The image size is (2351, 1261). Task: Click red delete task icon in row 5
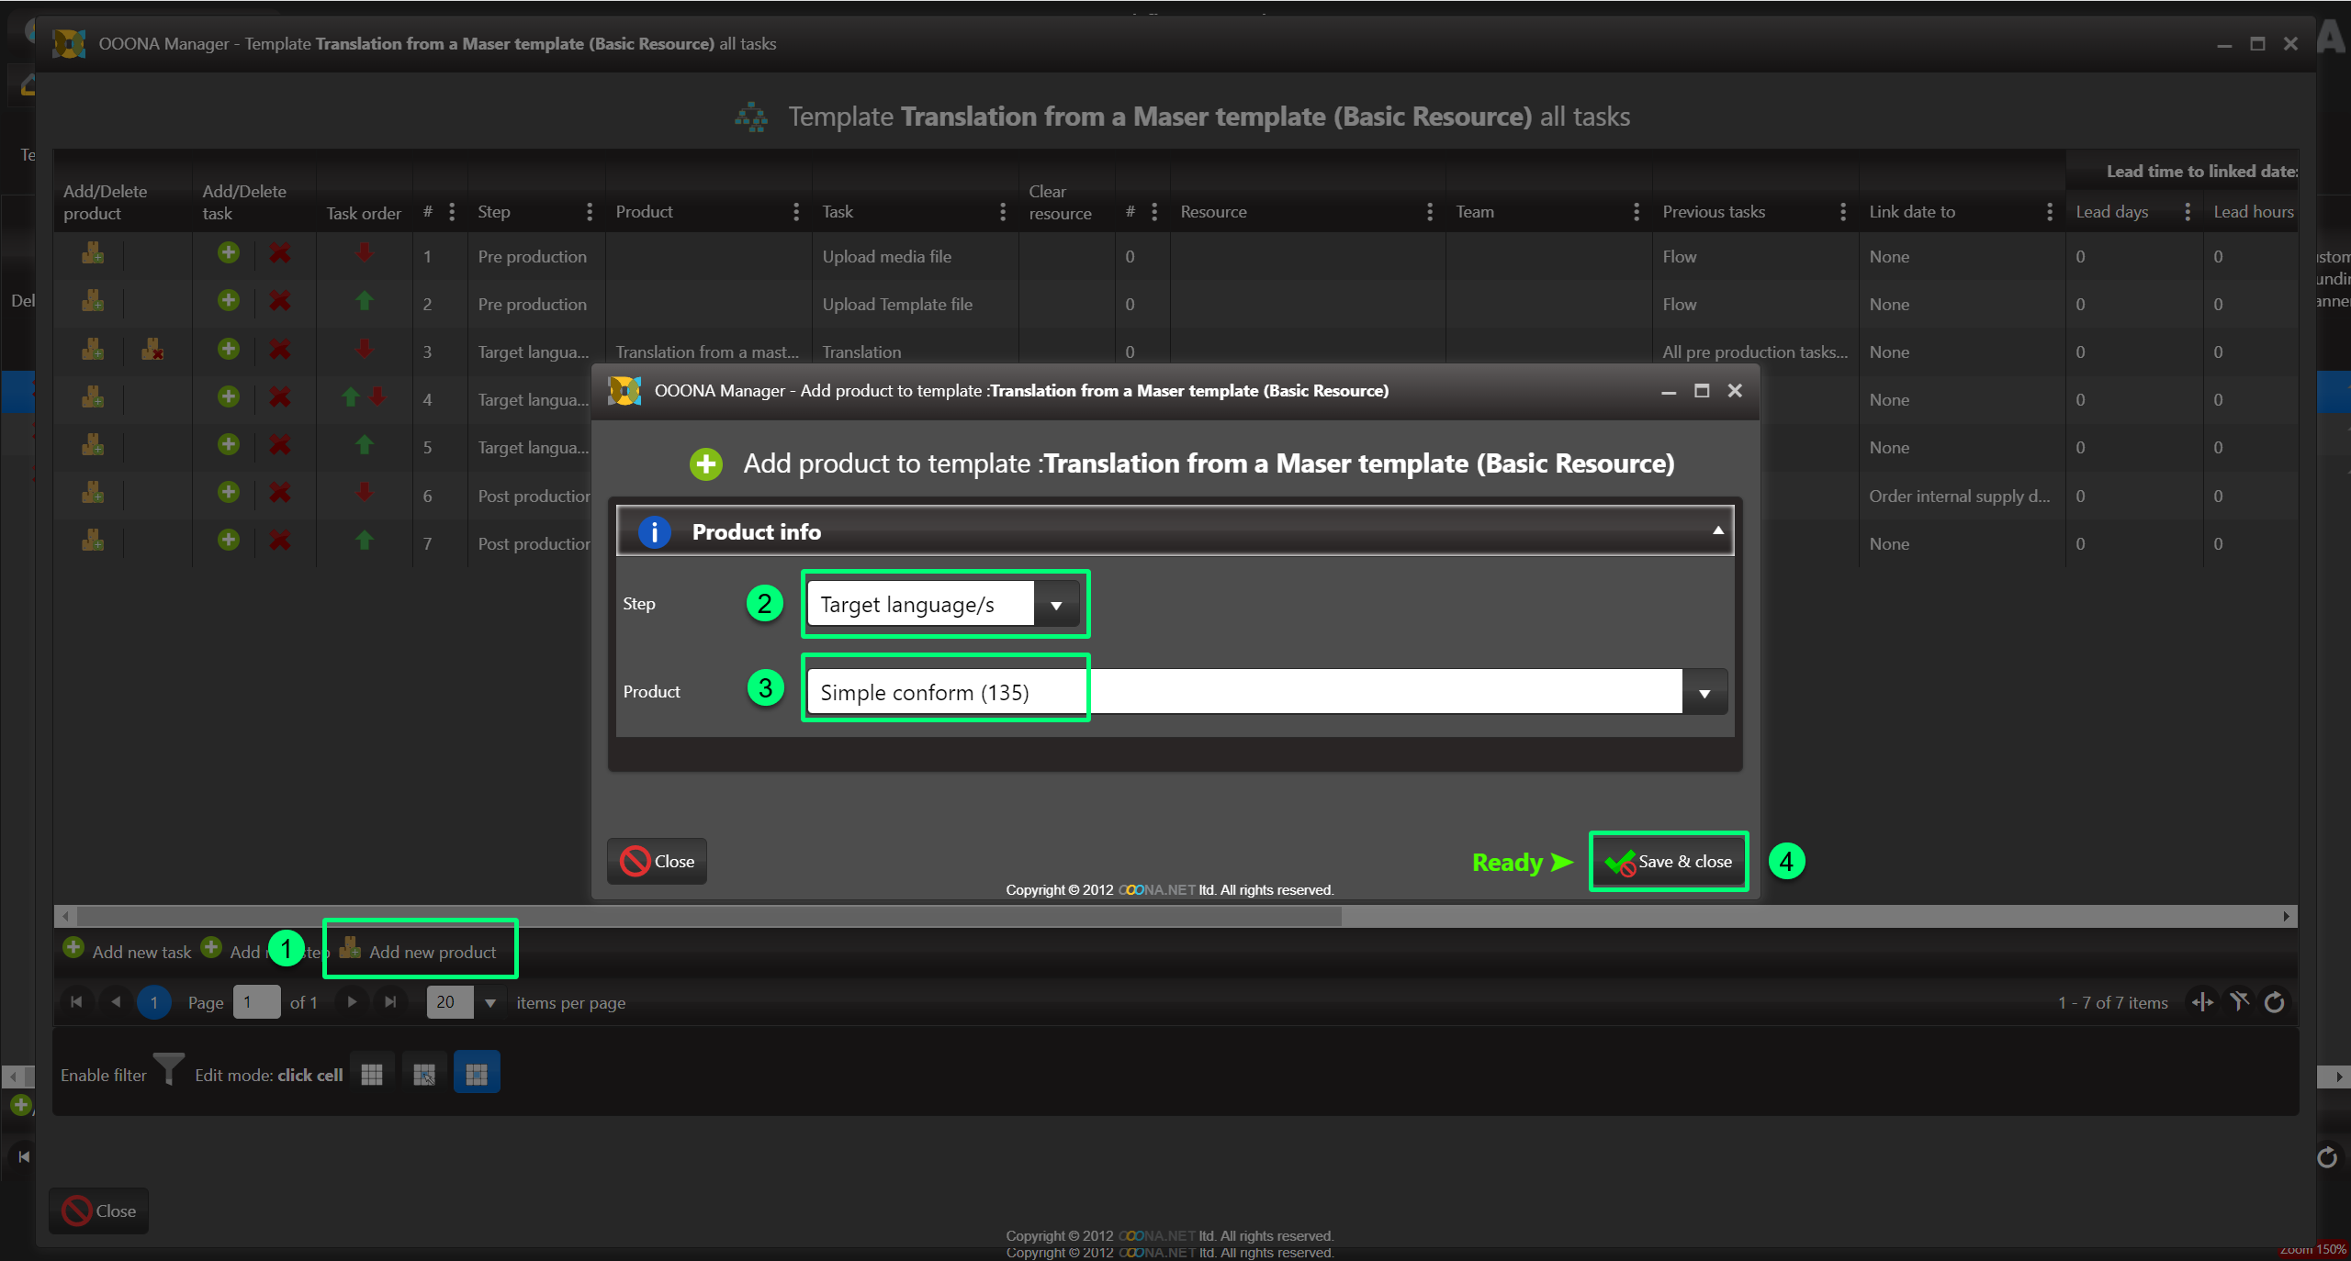pyautogui.click(x=280, y=445)
